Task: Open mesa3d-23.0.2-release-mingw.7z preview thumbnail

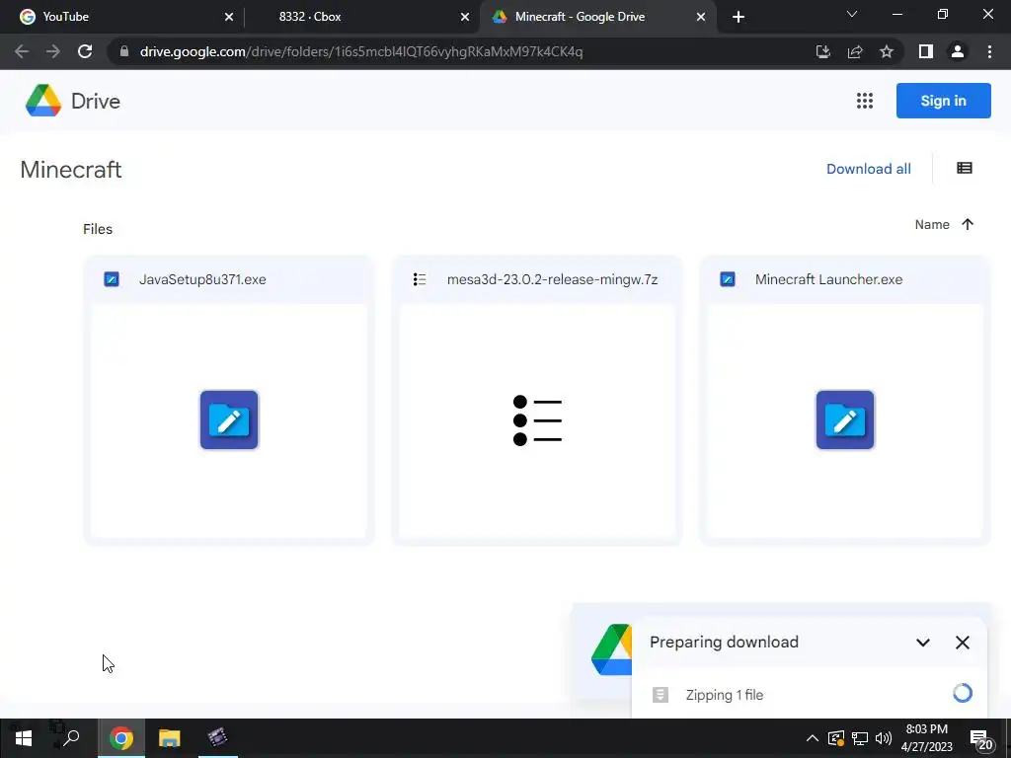Action: pos(537,420)
